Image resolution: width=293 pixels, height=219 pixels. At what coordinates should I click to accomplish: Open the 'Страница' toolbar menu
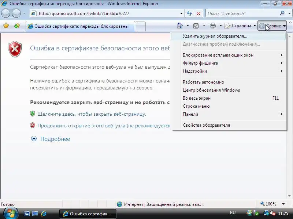(x=240, y=26)
